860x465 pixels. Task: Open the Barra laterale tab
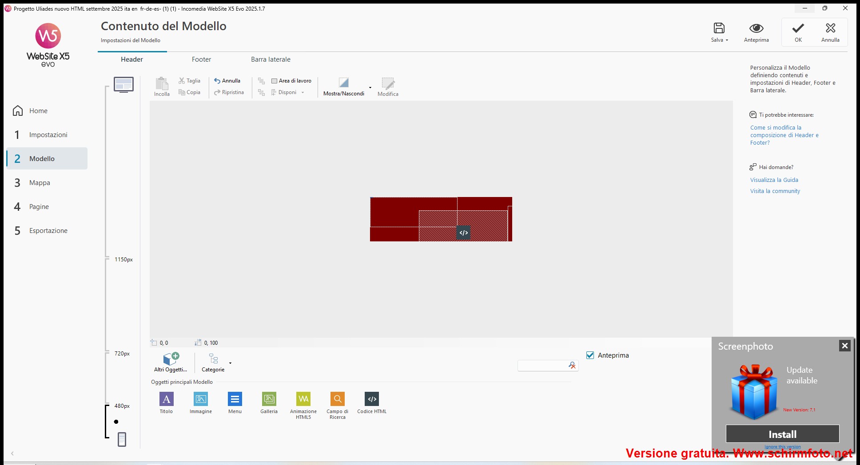pos(271,59)
